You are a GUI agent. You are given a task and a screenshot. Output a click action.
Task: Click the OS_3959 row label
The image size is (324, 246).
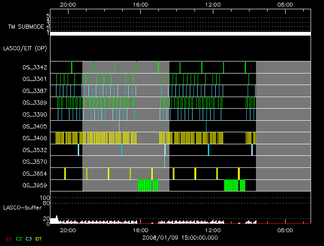click(x=35, y=185)
